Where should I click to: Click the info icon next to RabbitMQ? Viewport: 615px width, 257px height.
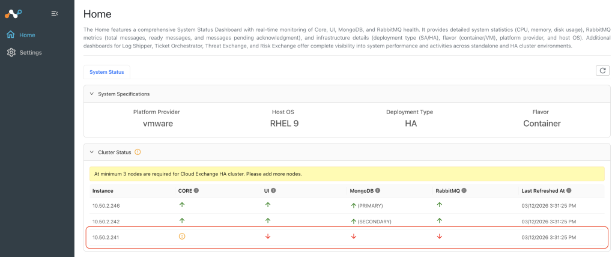pyautogui.click(x=464, y=190)
